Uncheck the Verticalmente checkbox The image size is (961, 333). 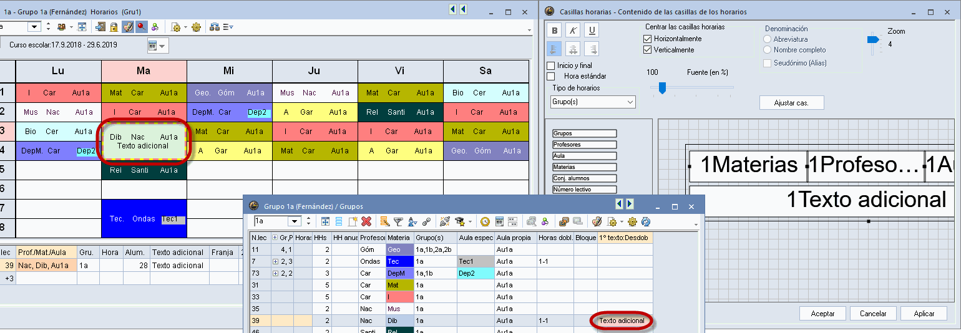pyautogui.click(x=647, y=50)
